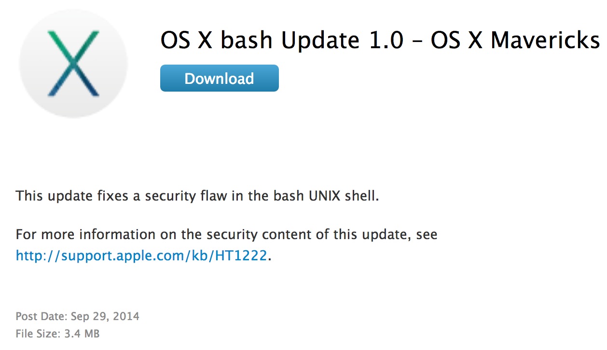The width and height of the screenshot is (607, 350).
Task: Click the word "see" before the link
Action: coord(426,235)
